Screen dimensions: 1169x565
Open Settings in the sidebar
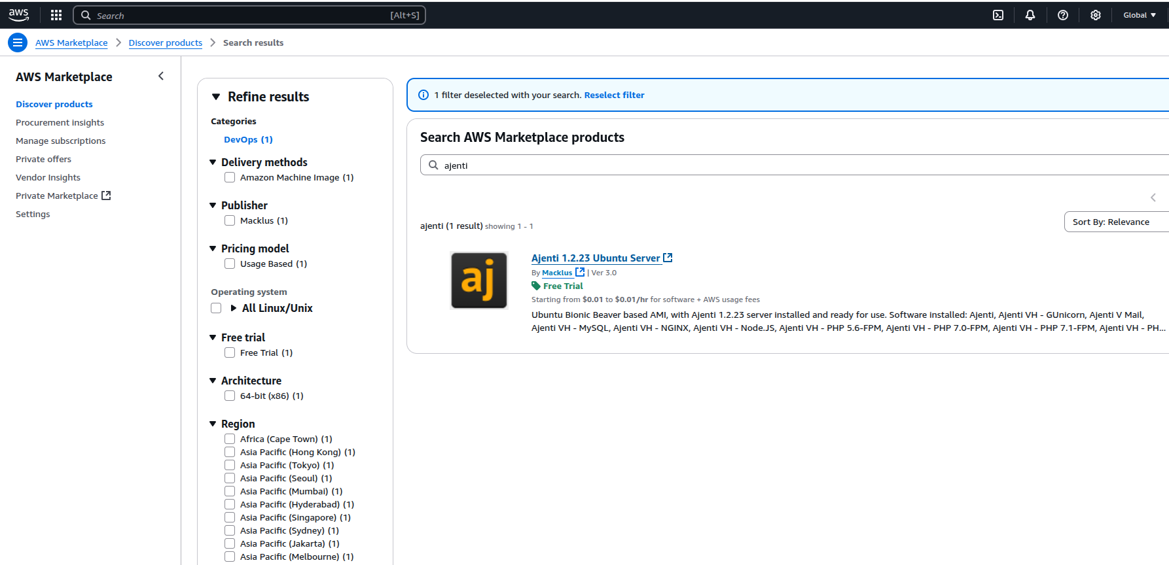pyautogui.click(x=33, y=214)
